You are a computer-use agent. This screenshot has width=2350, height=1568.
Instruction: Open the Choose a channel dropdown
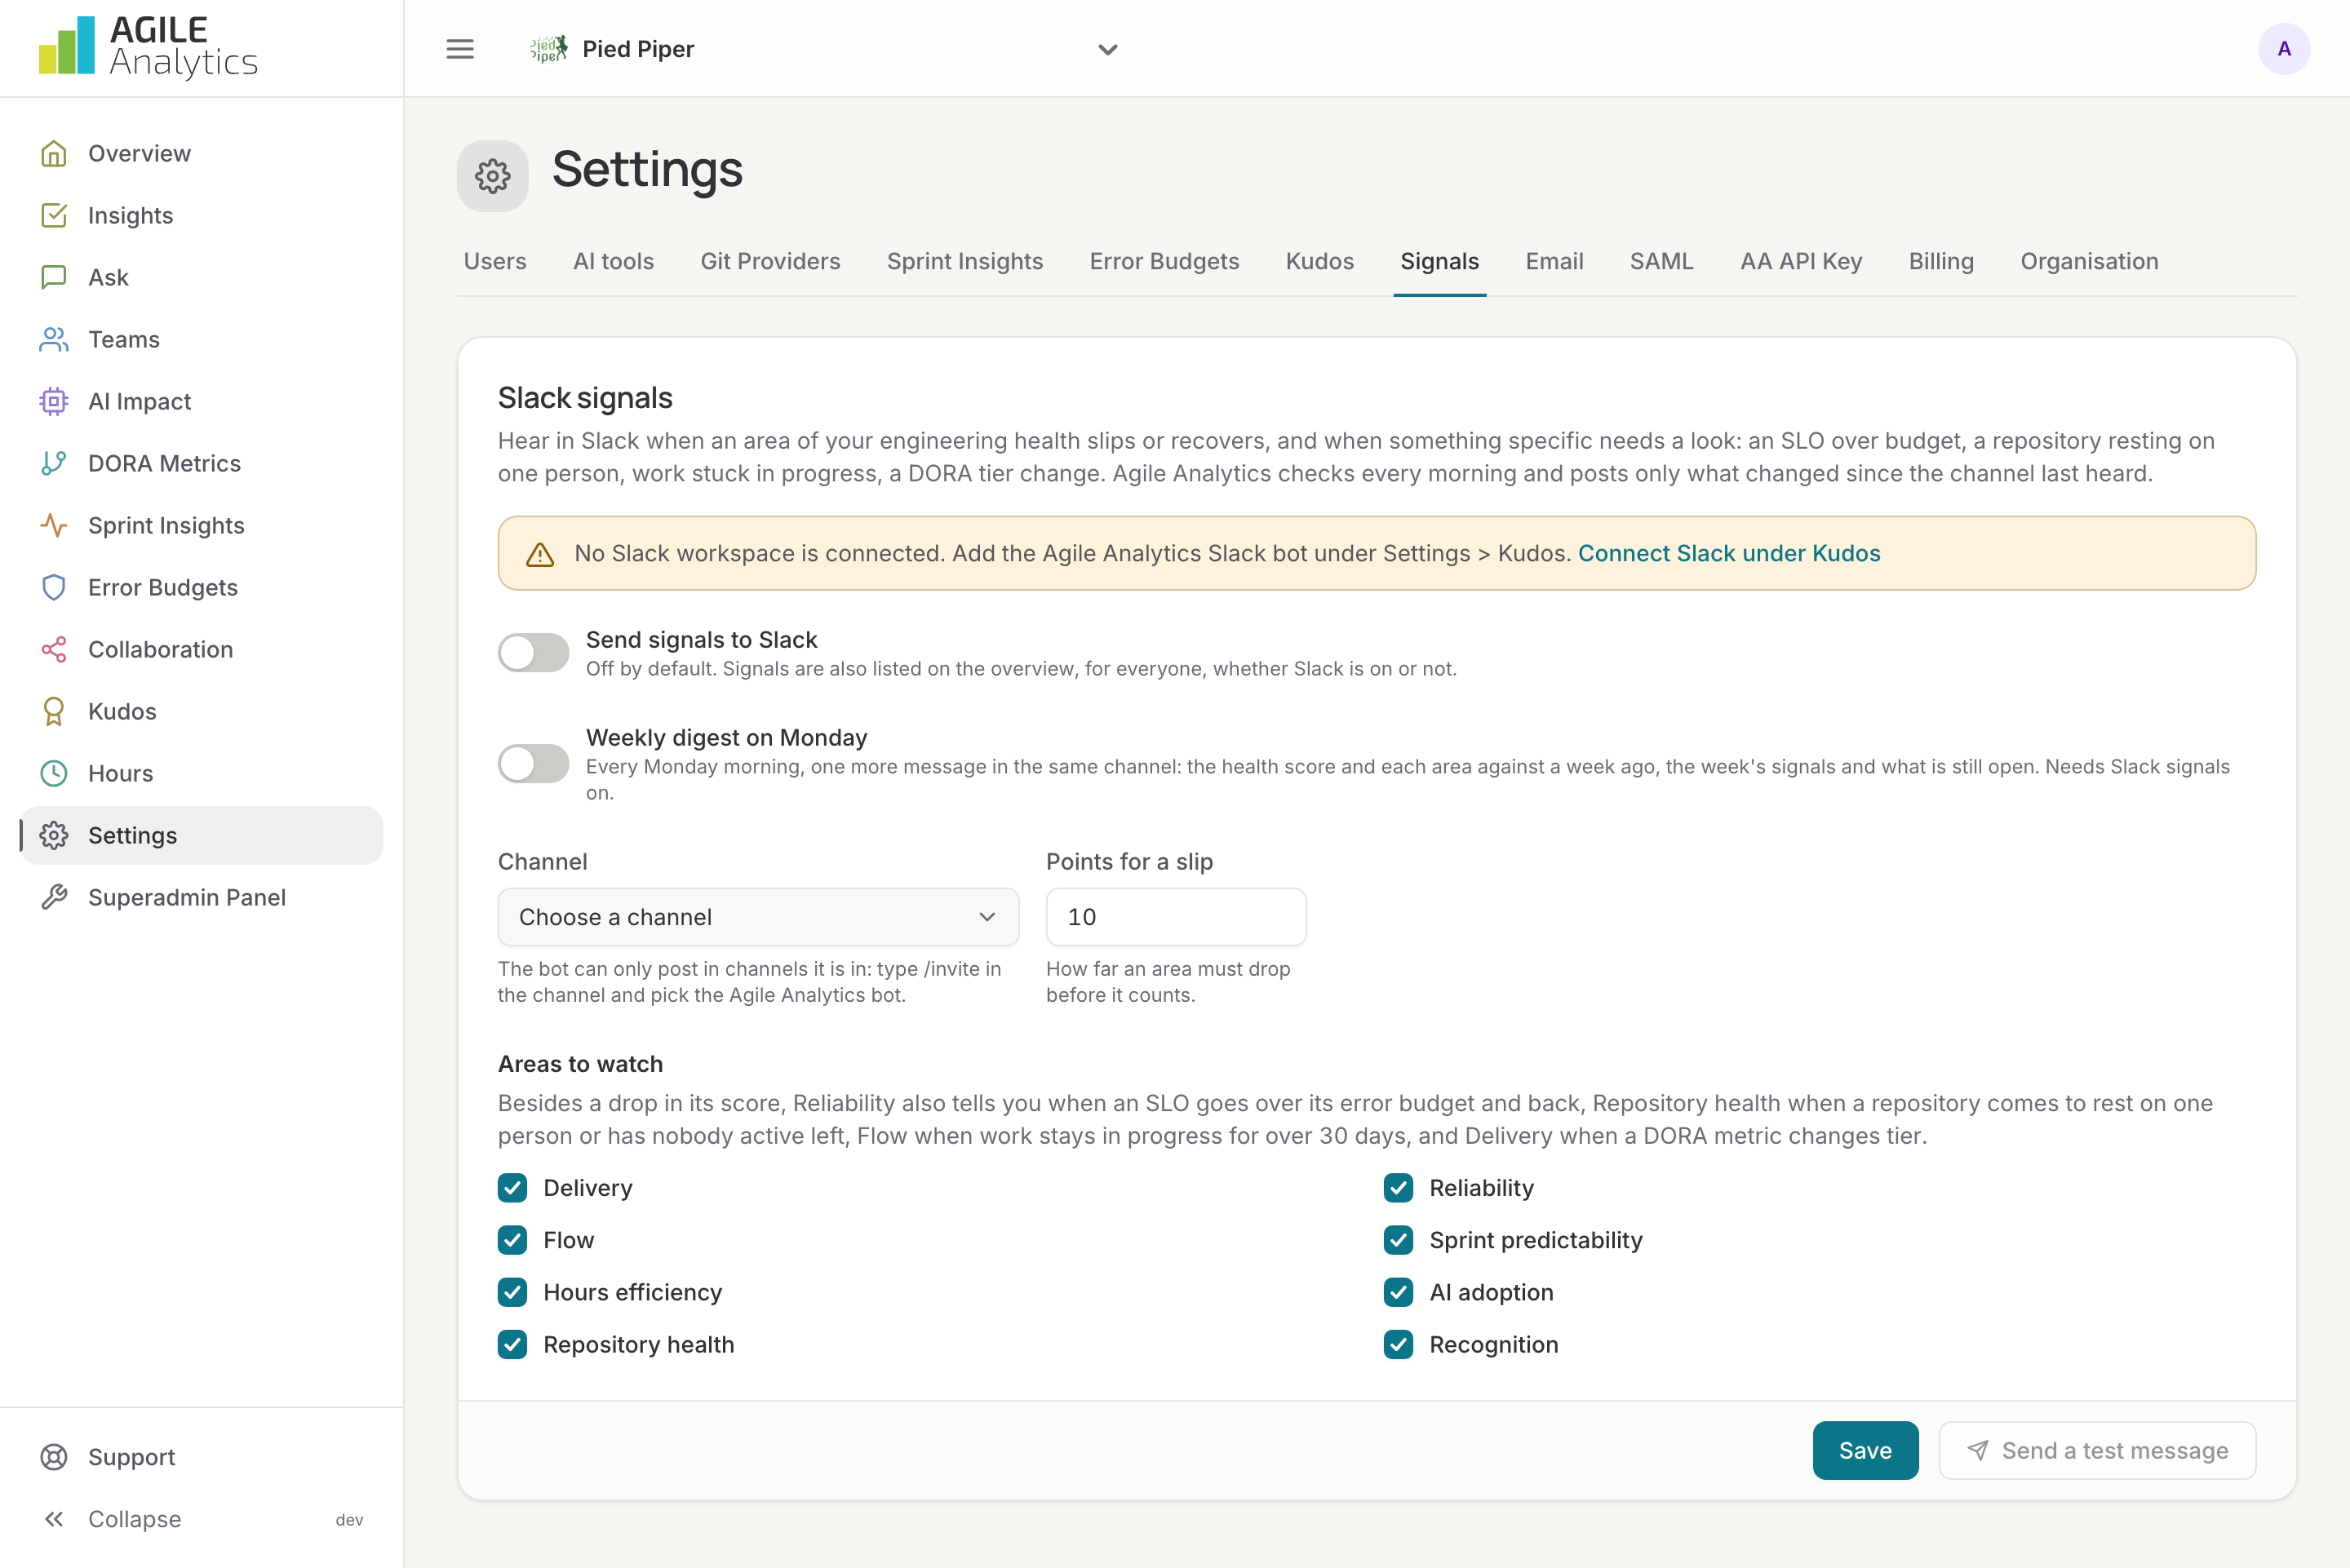pyautogui.click(x=758, y=917)
